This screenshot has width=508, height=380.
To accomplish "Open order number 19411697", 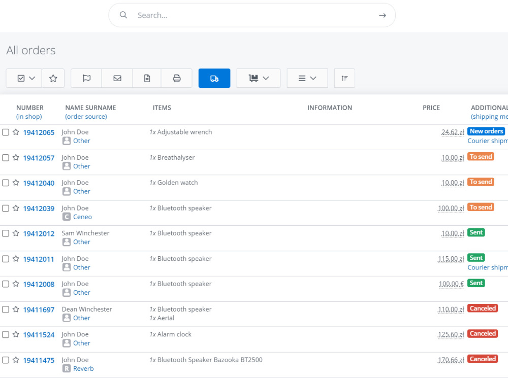I will pyautogui.click(x=39, y=310).
